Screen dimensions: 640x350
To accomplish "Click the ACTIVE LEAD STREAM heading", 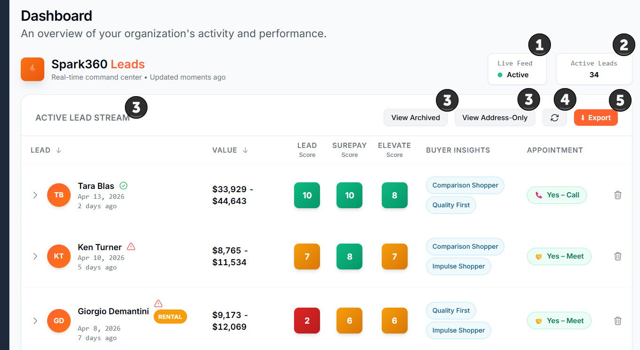I will coord(82,118).
